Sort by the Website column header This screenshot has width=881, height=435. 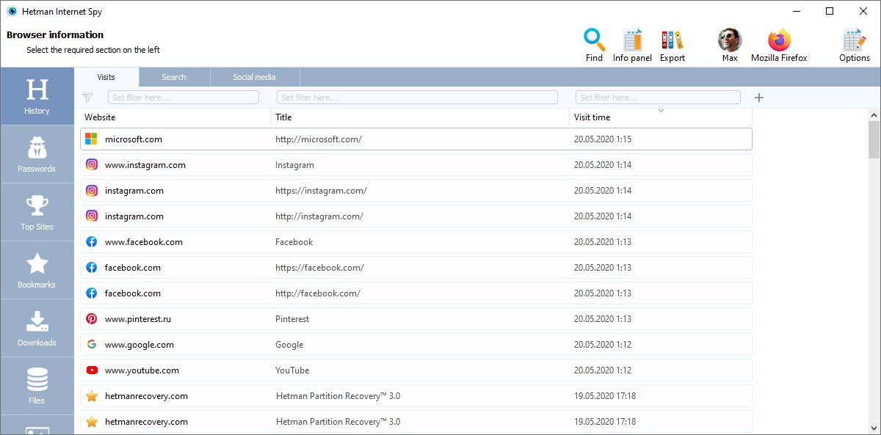(175, 117)
